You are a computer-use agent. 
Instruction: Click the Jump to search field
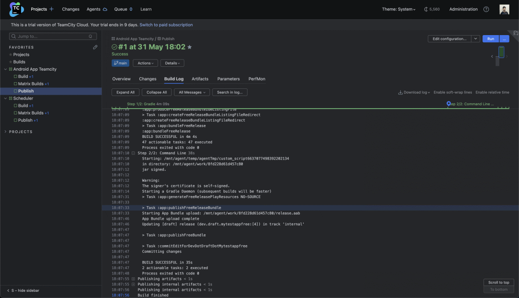click(53, 37)
